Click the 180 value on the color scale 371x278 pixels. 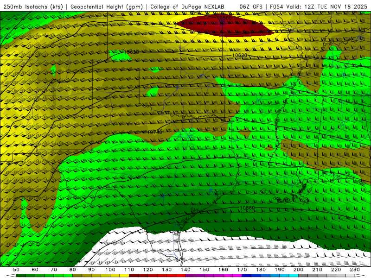tap(261, 270)
